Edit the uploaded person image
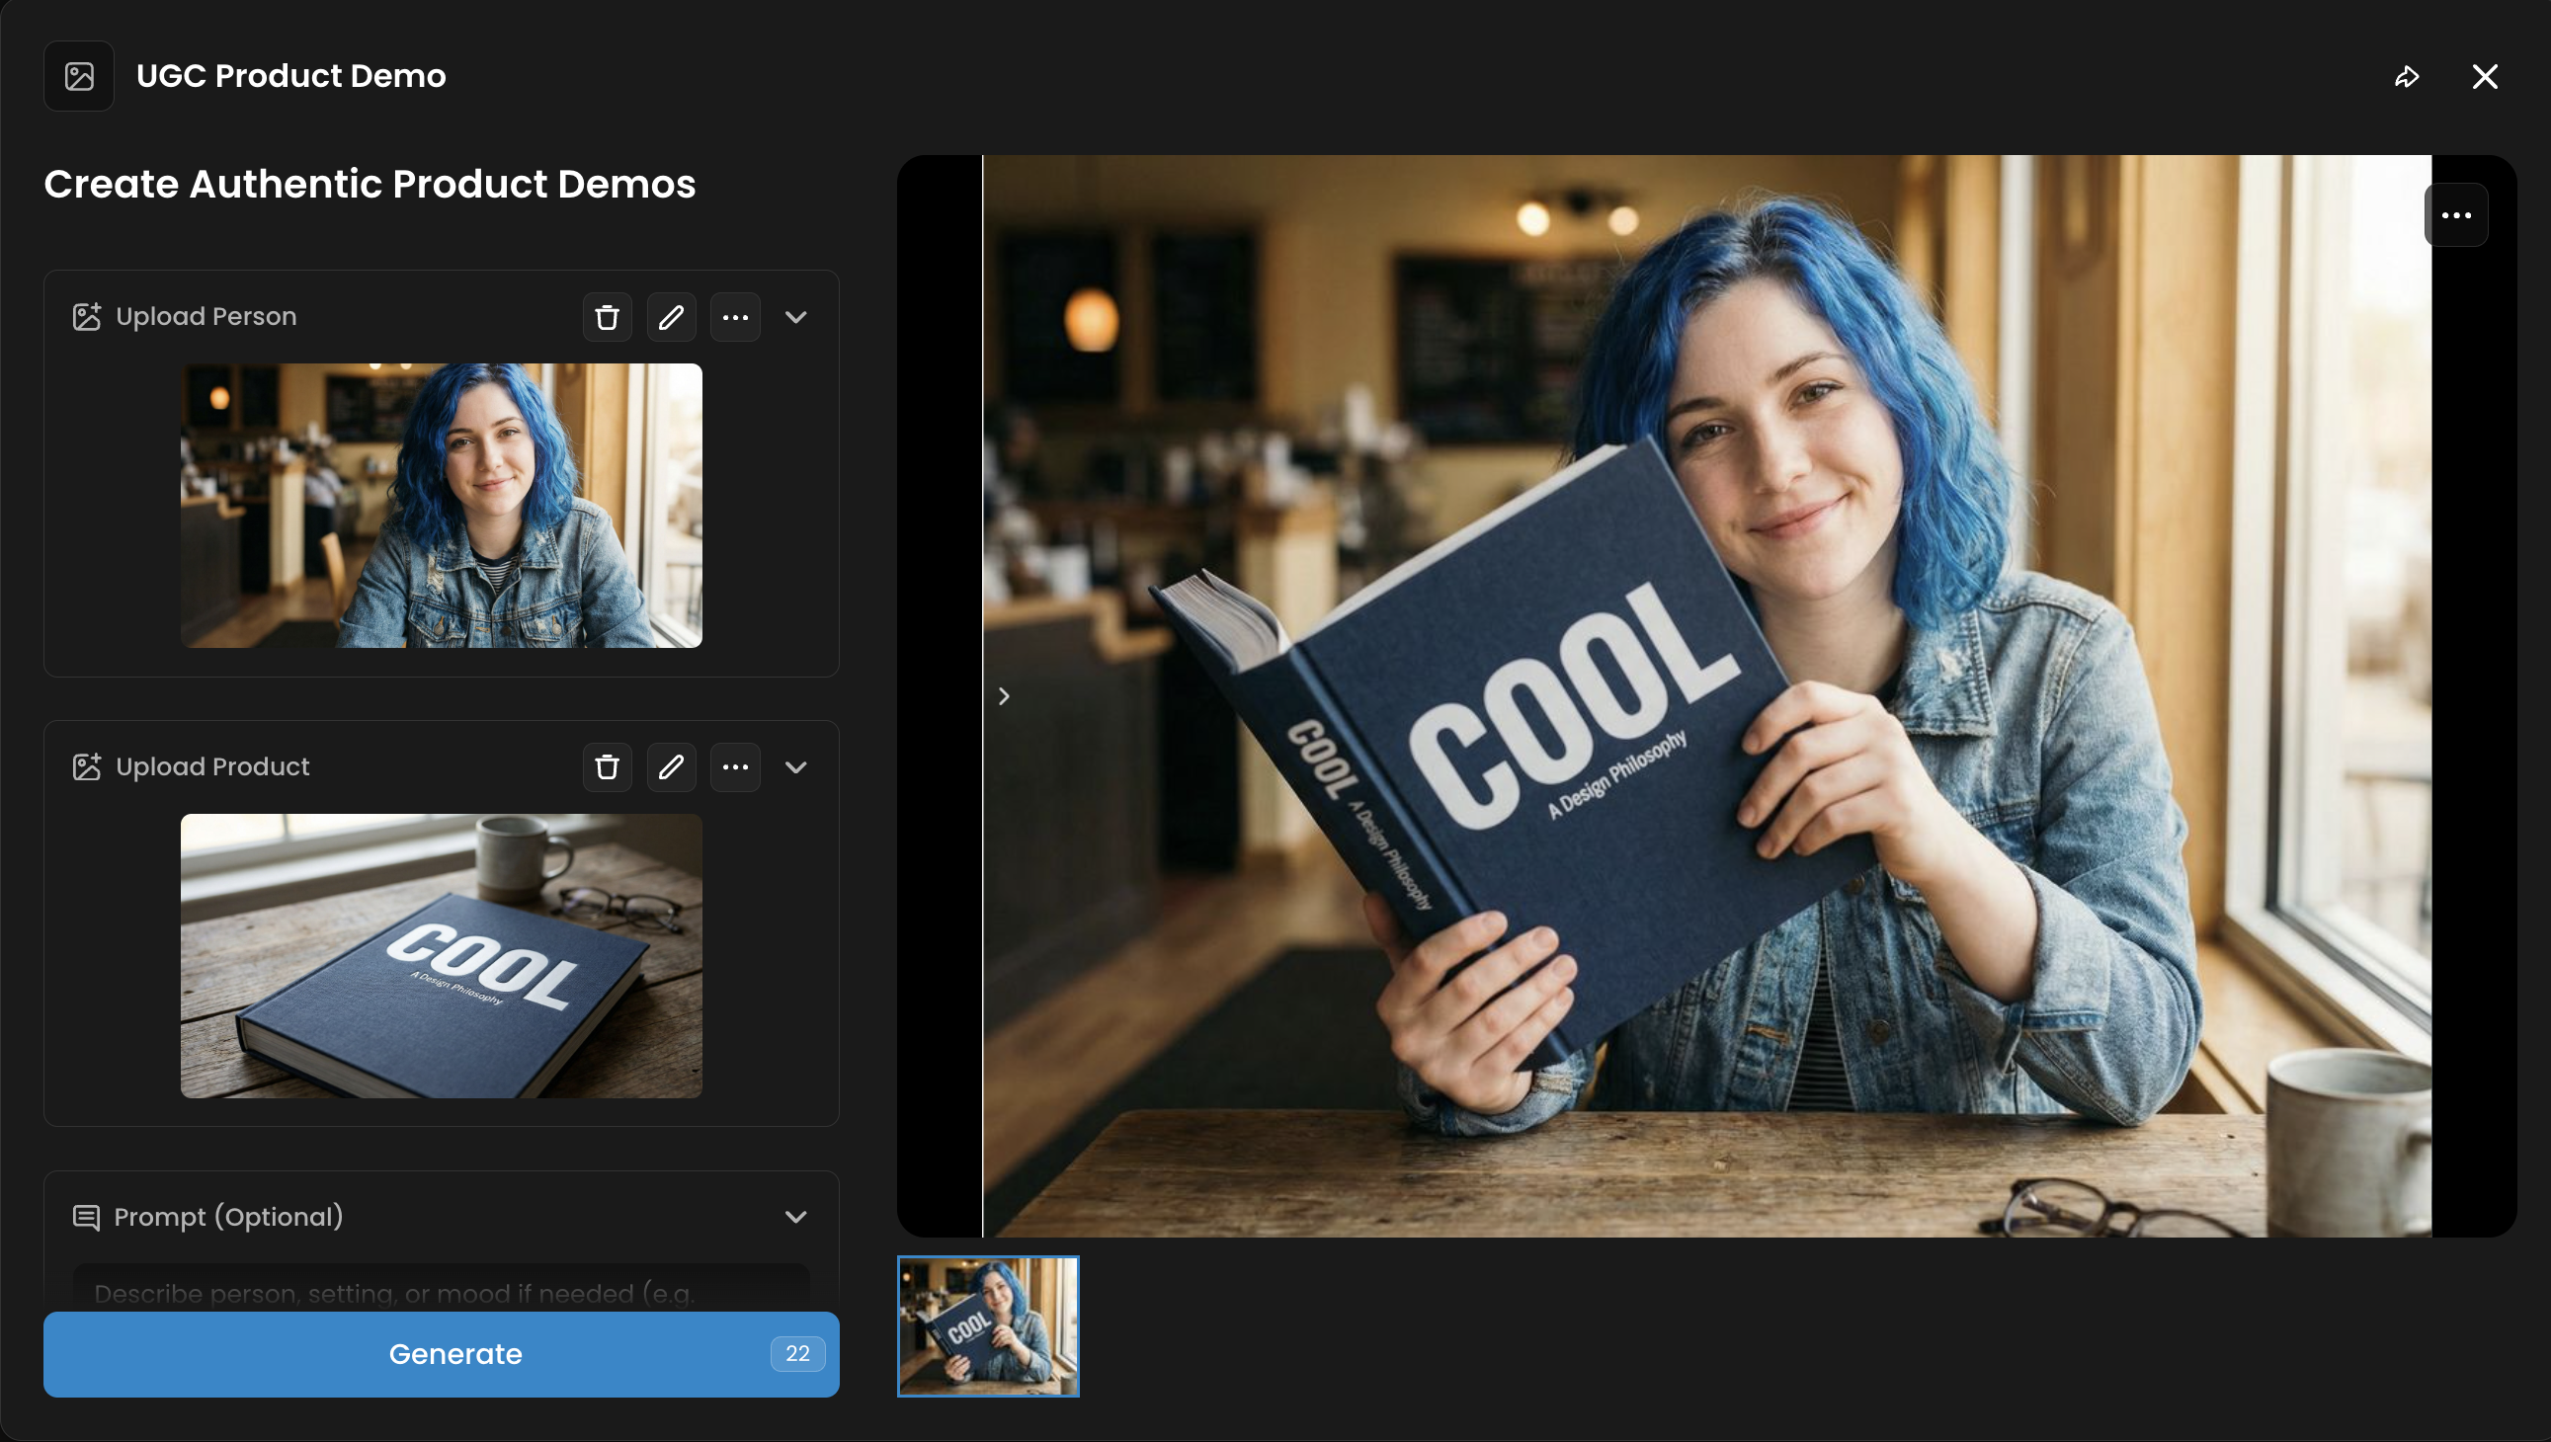 pos(671,317)
